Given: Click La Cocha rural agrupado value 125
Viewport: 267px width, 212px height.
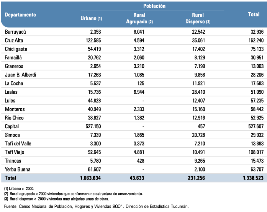Looking at the screenshot, I should click(141, 83).
